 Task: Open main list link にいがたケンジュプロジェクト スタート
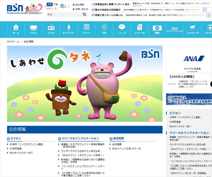(x=83, y=167)
